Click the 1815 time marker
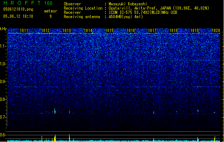 pyautogui.click(x=109, y=31)
